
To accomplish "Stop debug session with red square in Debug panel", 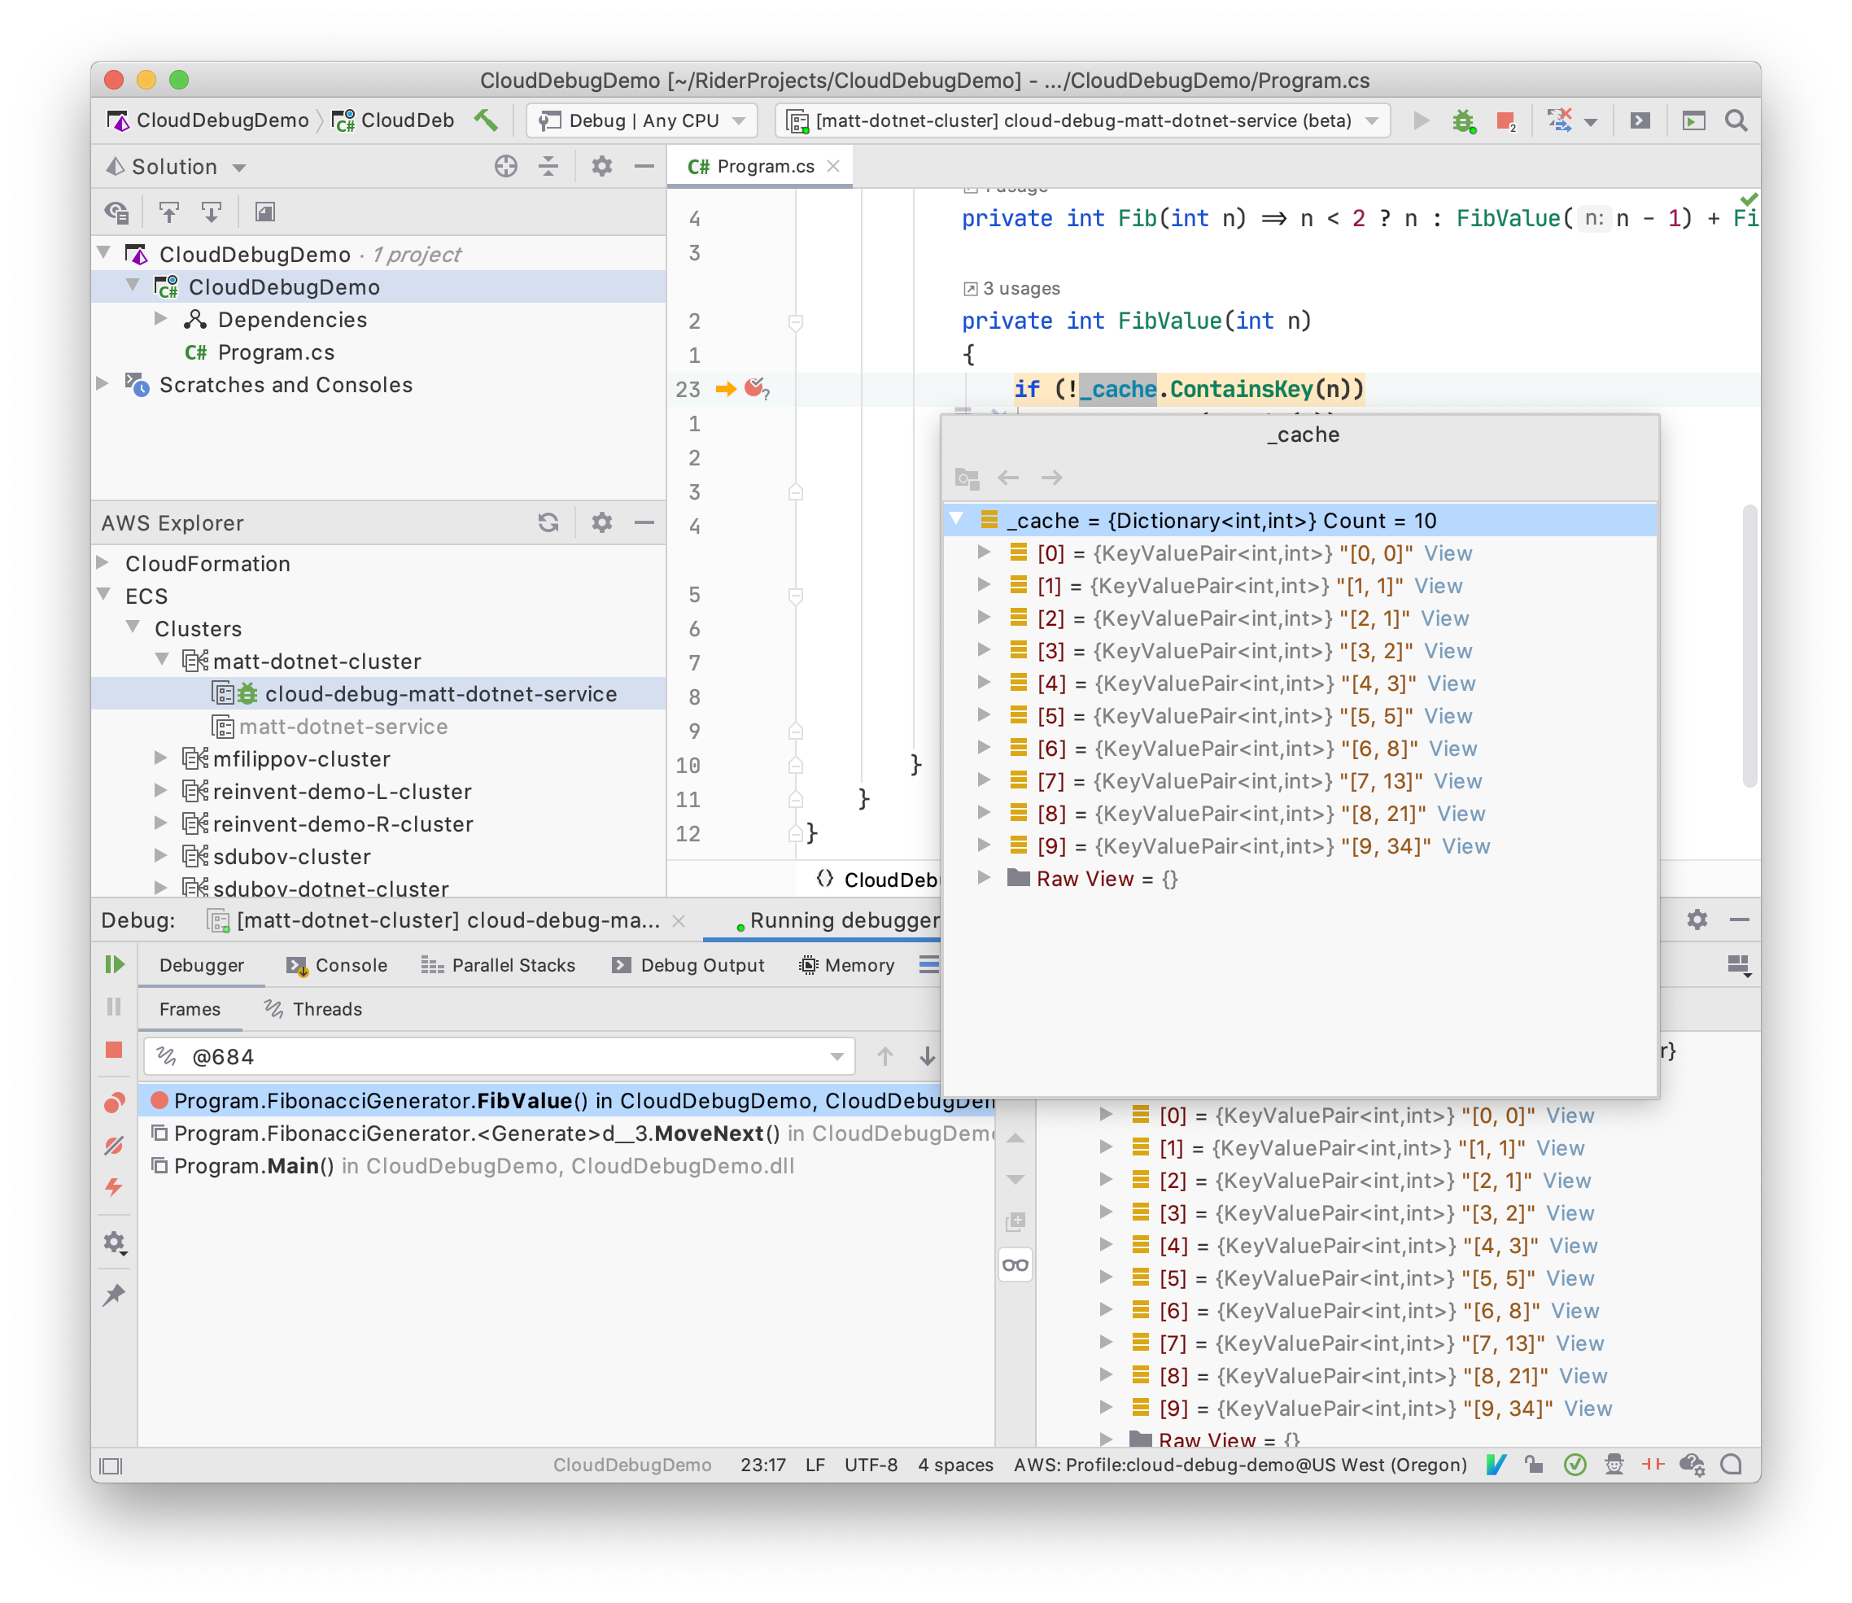I will [114, 1050].
